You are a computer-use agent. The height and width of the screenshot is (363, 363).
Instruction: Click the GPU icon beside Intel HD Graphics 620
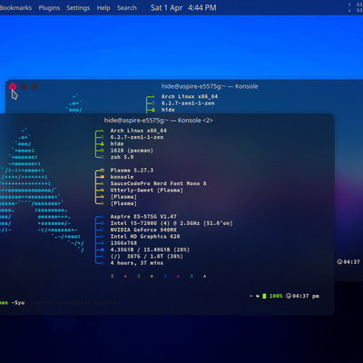click(103, 237)
